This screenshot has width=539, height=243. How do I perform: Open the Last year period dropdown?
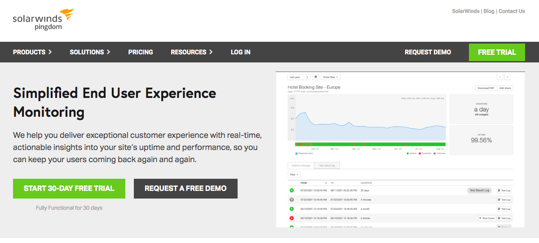click(x=299, y=77)
